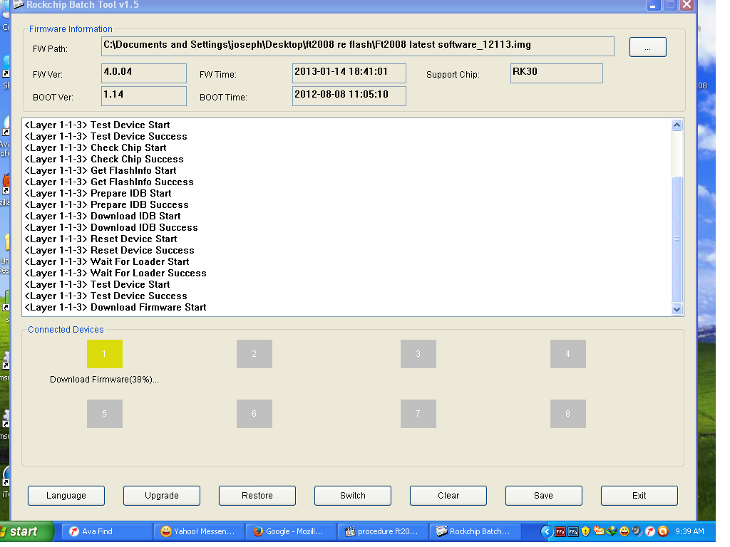Click the Internet Download Manager tray icon

tap(612, 531)
